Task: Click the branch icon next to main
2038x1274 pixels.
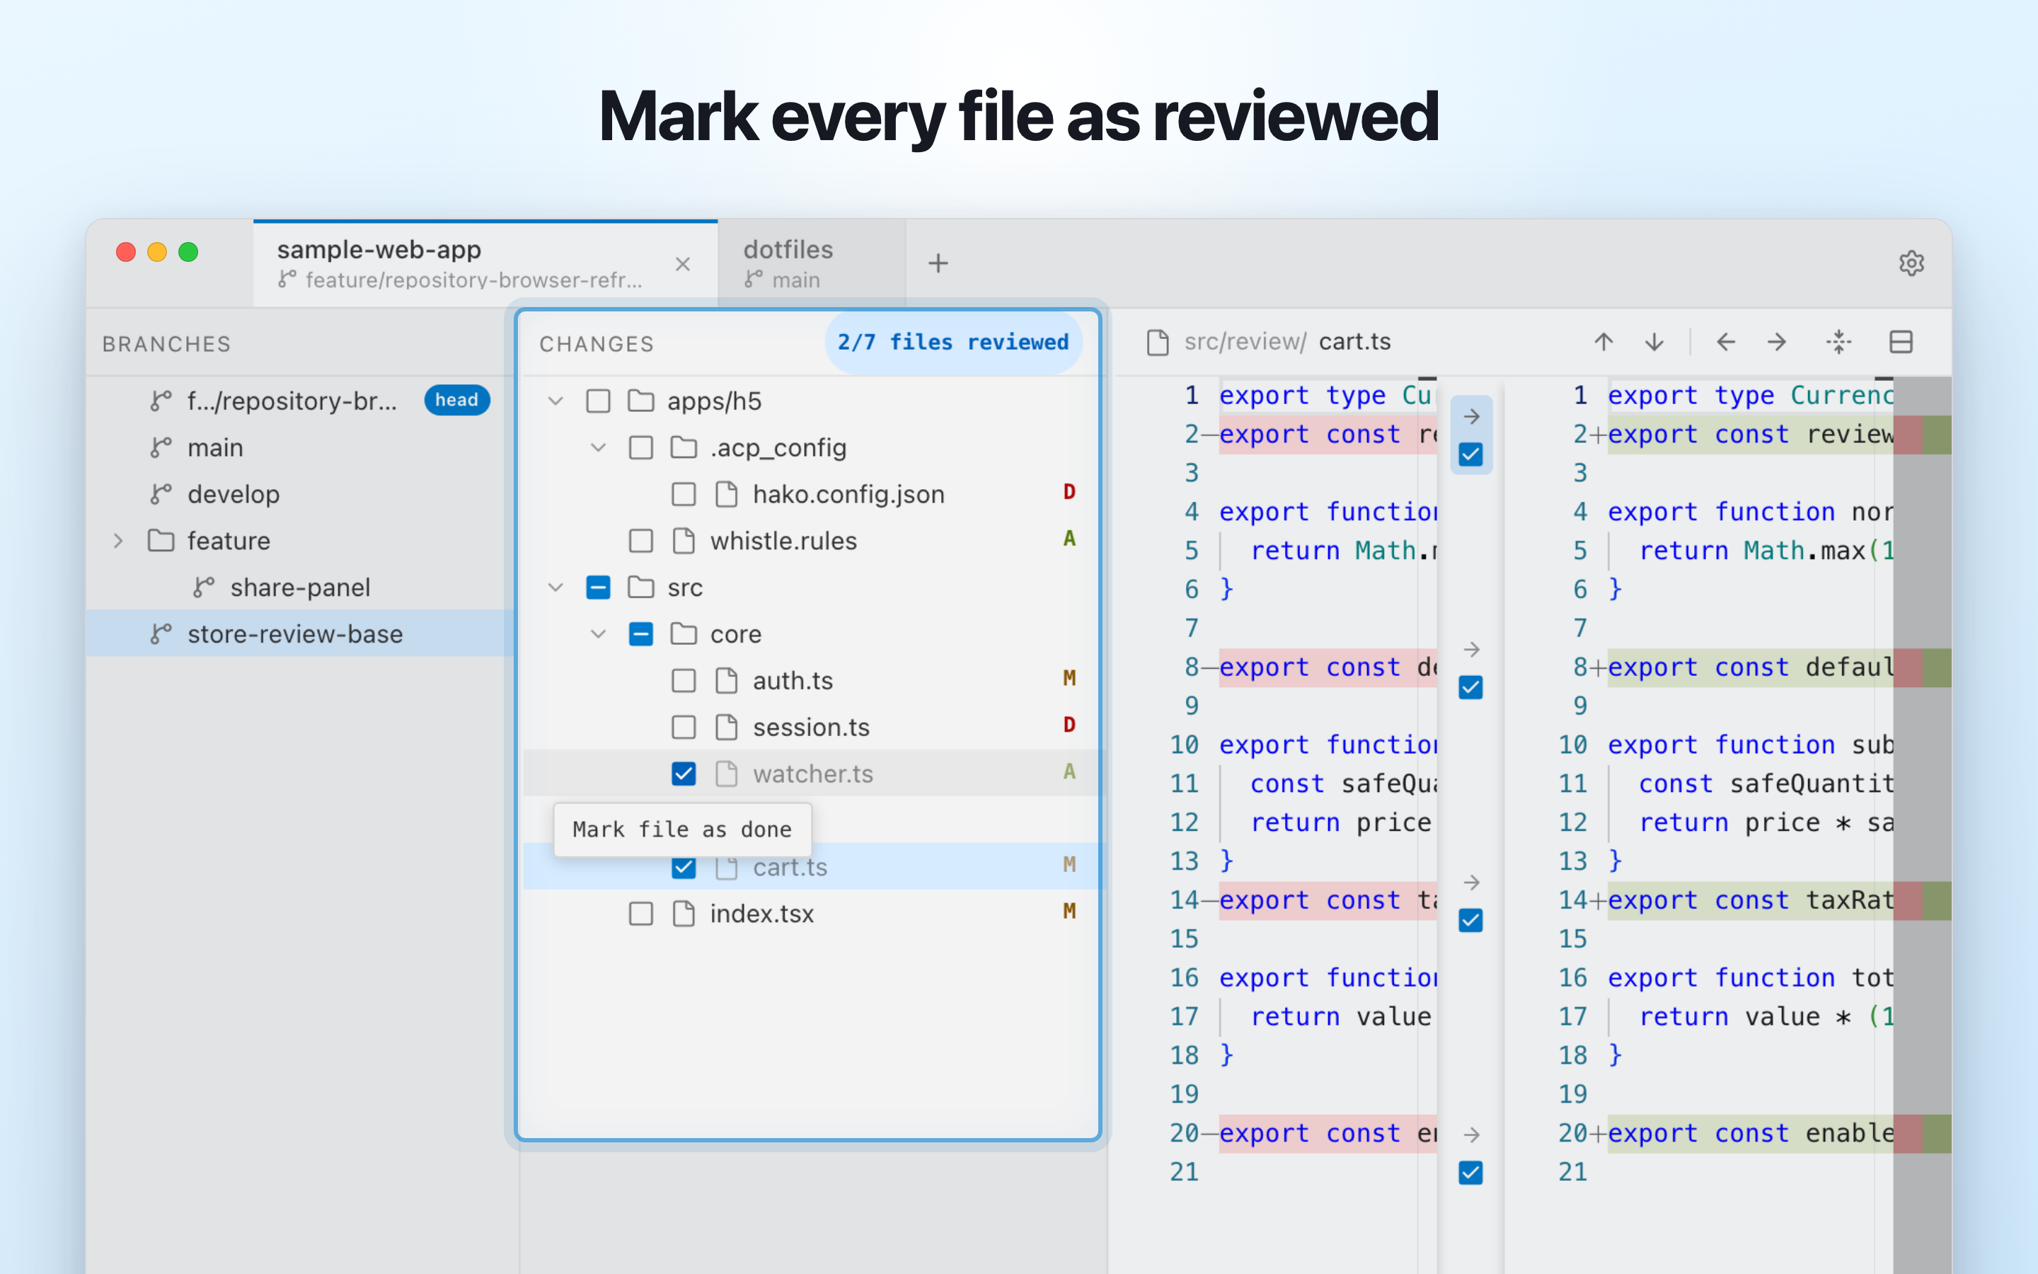Action: [x=160, y=447]
